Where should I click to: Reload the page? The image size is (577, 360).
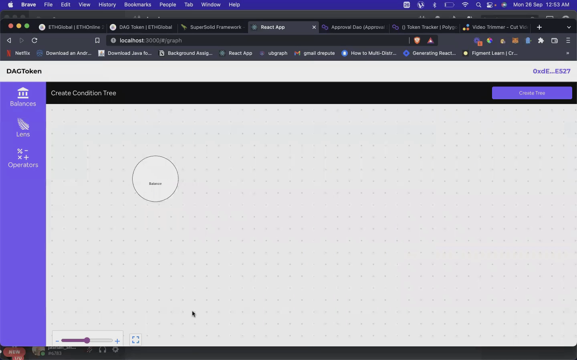[34, 40]
